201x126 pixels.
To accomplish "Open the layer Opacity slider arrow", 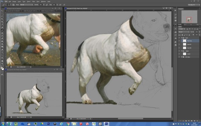I will pyautogui.click(x=199, y=32).
